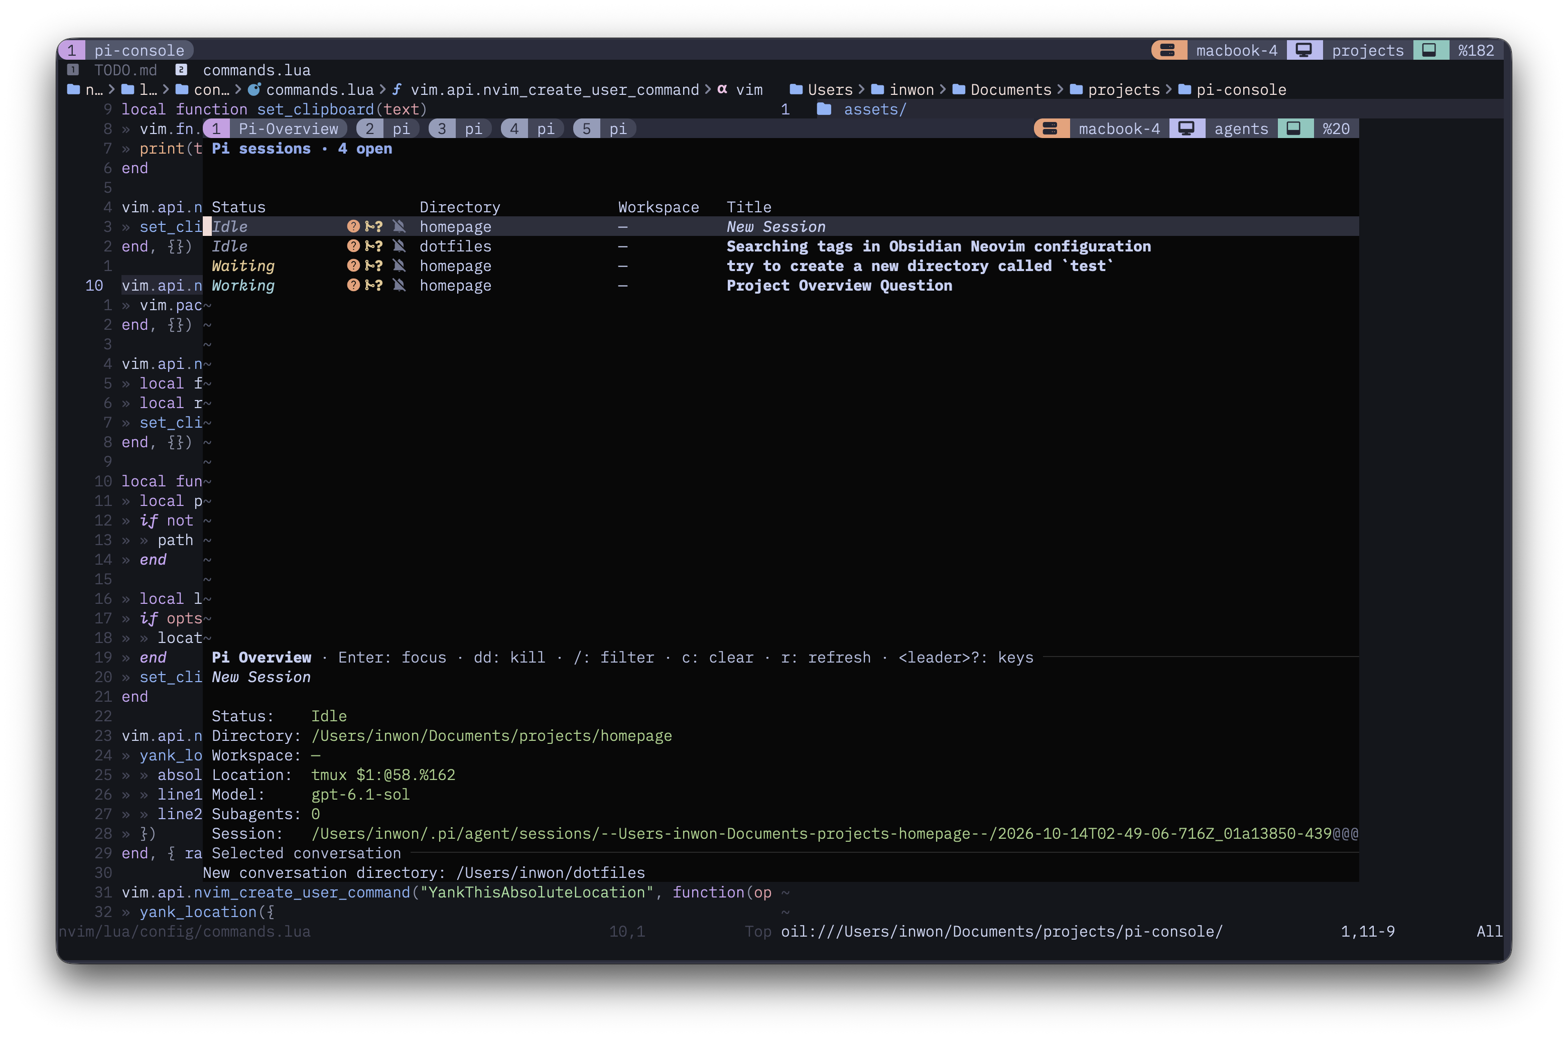Viewport: 1568px width, 1038px height.
Task: Click the git branch icon in Working row
Action: 373,285
